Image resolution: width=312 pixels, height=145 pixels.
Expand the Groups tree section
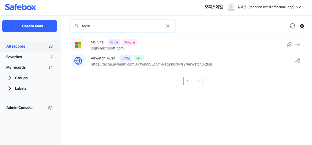[10, 78]
